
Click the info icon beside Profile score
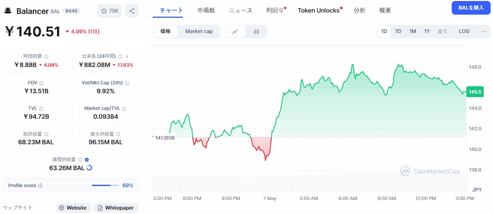pyautogui.click(x=40, y=186)
